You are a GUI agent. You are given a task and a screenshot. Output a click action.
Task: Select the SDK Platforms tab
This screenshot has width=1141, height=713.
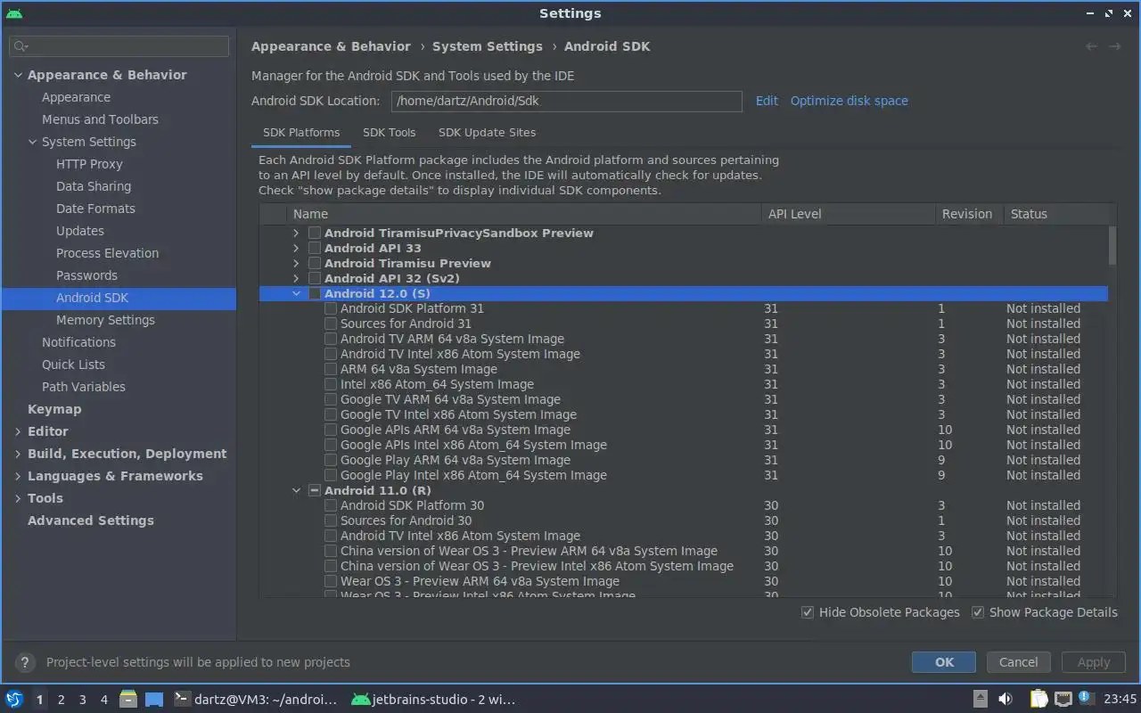coord(301,132)
